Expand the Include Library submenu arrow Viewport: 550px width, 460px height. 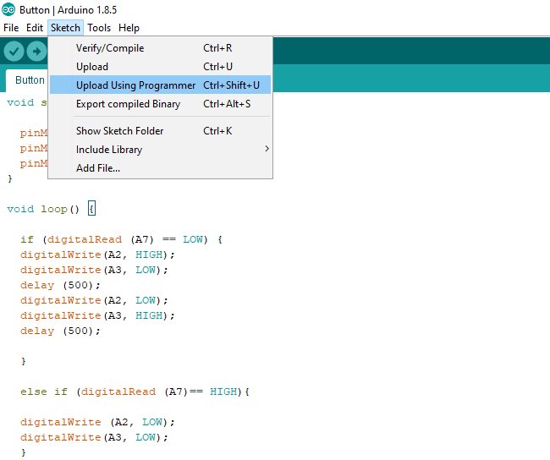coord(267,150)
